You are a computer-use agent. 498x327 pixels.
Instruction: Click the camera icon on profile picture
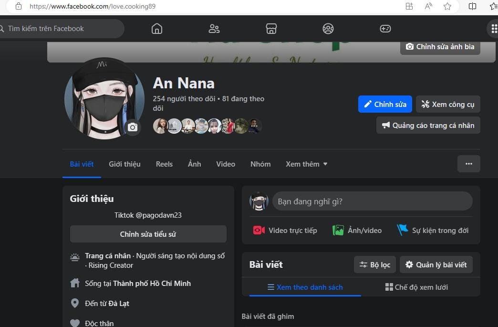(x=133, y=127)
